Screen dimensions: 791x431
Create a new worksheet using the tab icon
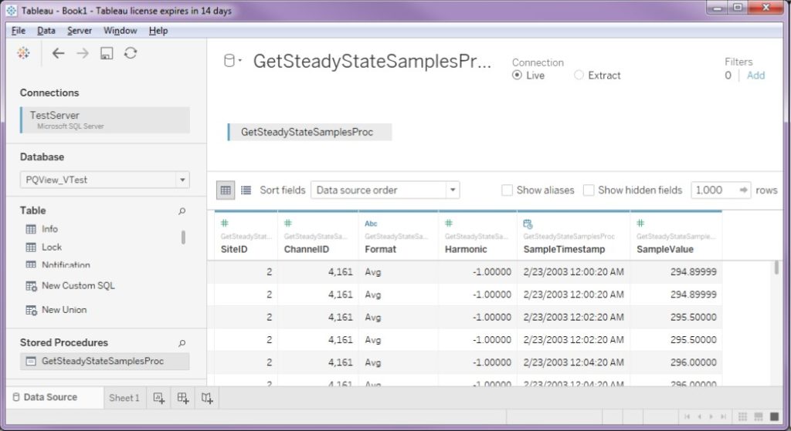(x=159, y=398)
